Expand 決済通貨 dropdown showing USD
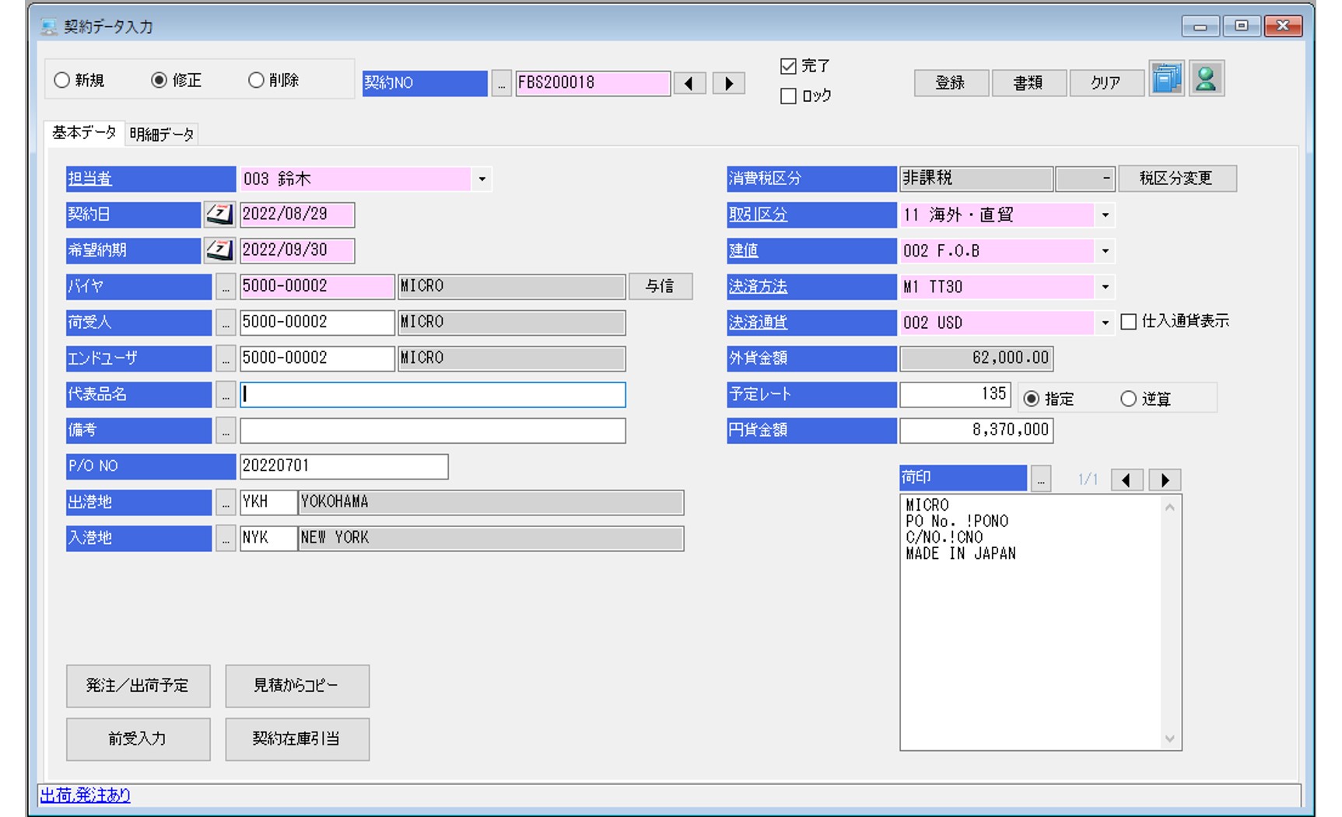Screen dimensions: 1342x817 click(1105, 323)
